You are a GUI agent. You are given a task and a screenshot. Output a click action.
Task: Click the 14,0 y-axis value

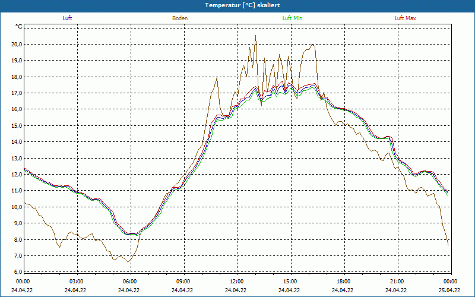click(x=17, y=142)
